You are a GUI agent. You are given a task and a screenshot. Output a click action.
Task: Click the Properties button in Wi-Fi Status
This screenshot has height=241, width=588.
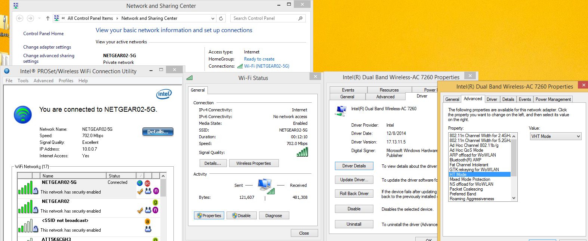(209, 216)
